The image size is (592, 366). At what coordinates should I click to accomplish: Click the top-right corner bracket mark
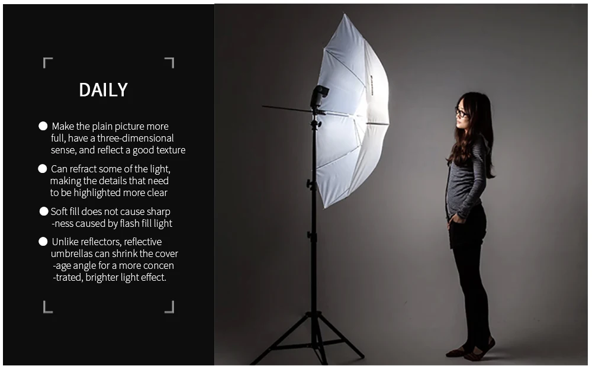tap(169, 63)
